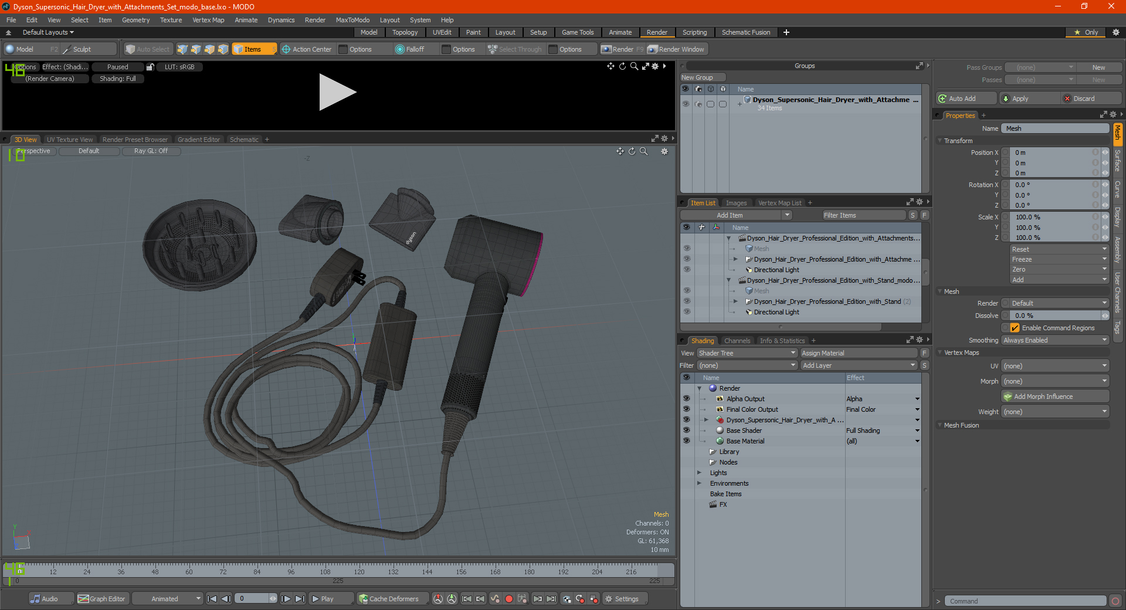Image resolution: width=1126 pixels, height=610 pixels.
Task: Click New Group button
Action: [x=703, y=77]
